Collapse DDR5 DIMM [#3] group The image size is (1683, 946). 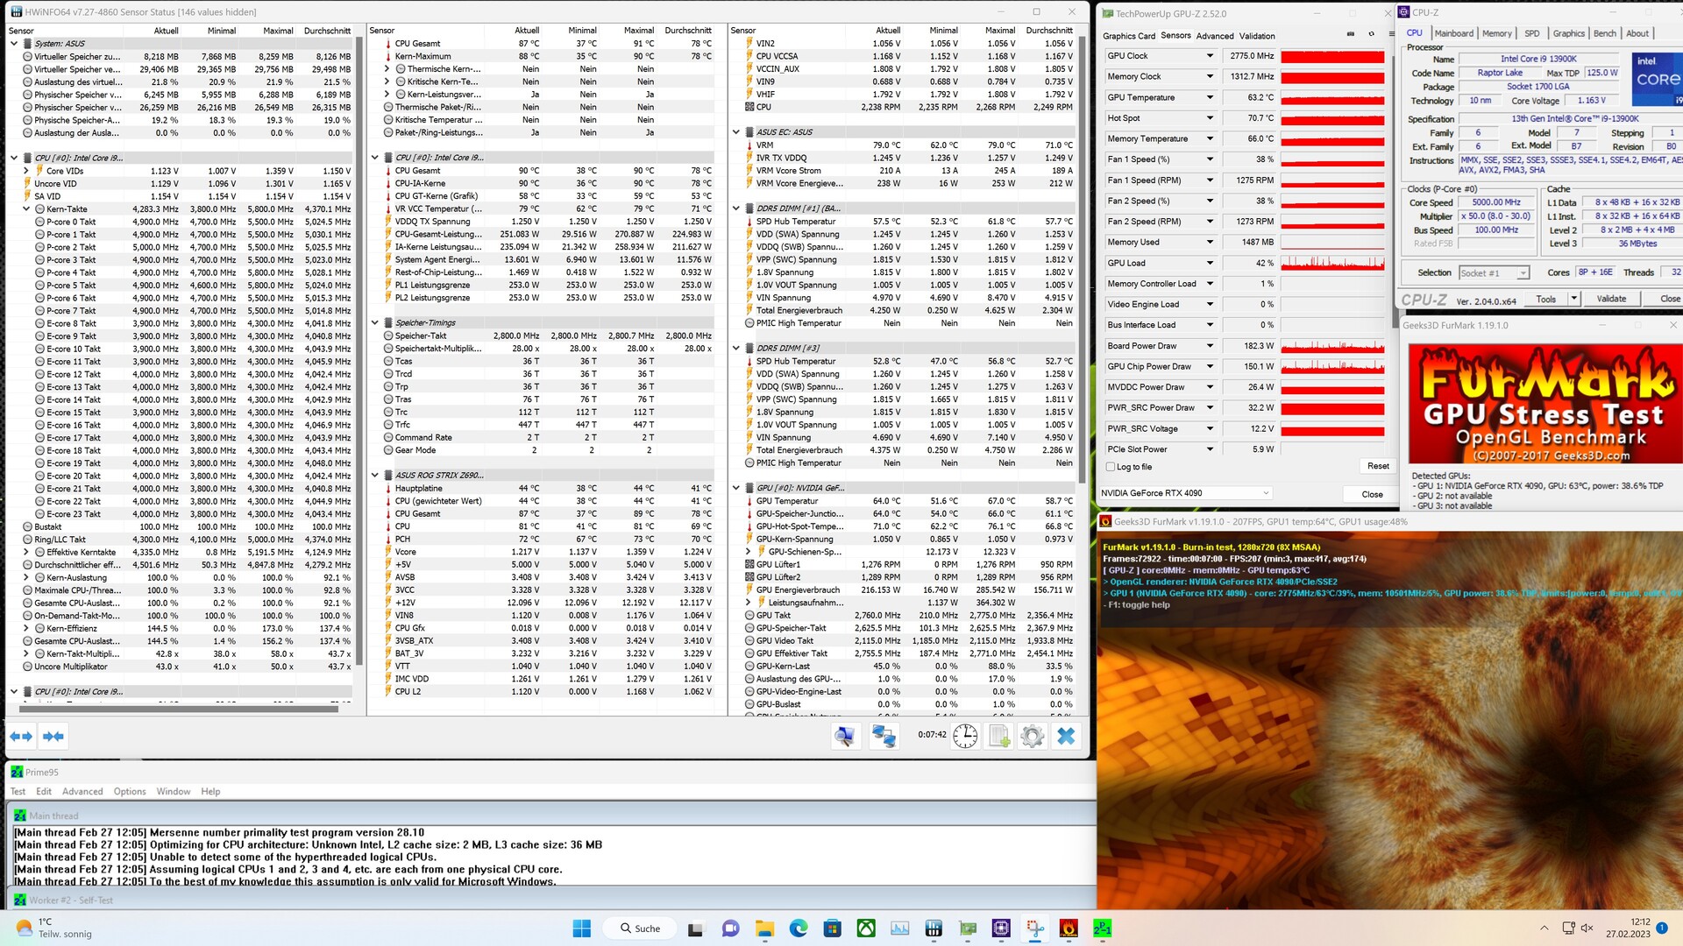coord(736,348)
